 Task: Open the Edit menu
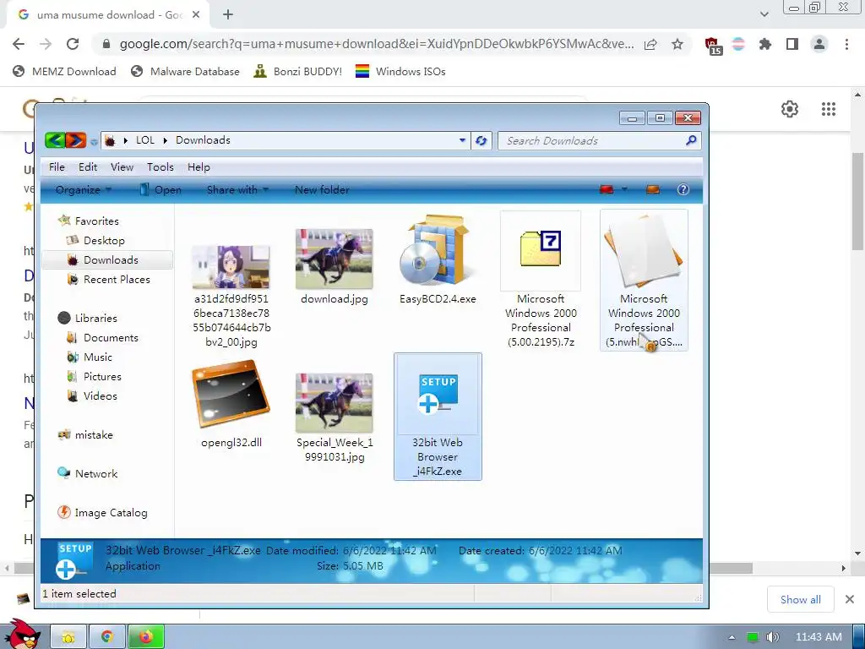[x=88, y=167]
